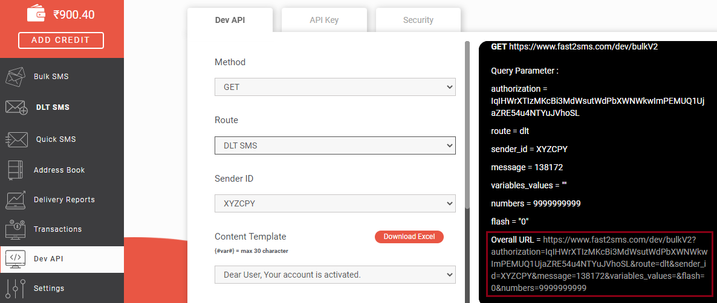717x303 pixels.
Task: Open the Quick SMS icon
Action: tap(15, 139)
